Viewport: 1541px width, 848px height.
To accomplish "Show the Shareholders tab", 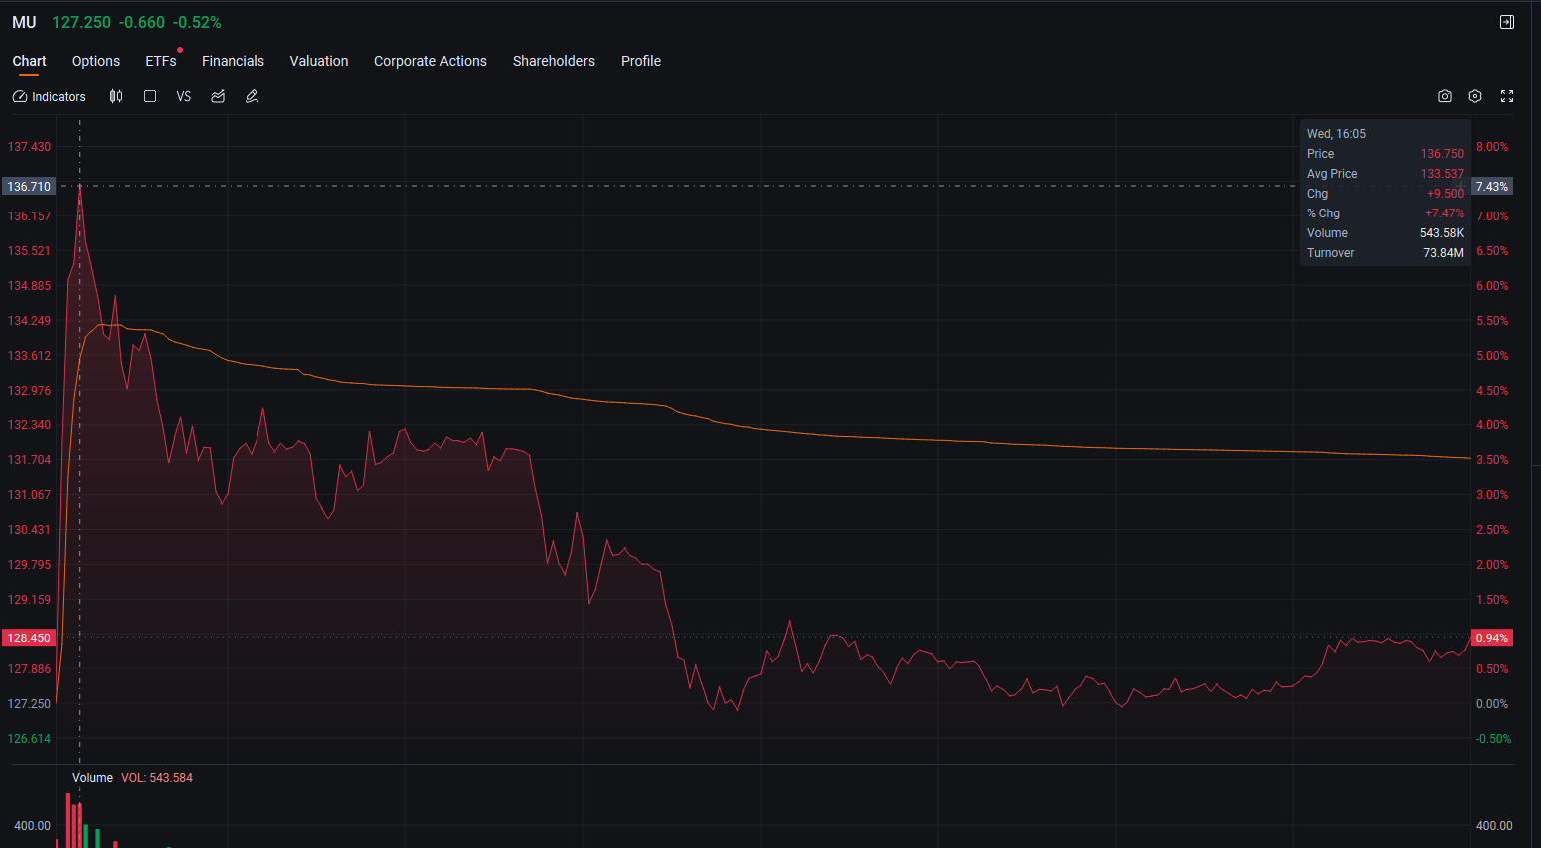I will point(554,61).
